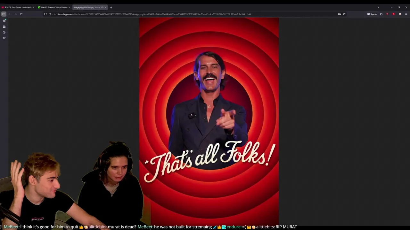Open the hamburger application menu
The width and height of the screenshot is (410, 230).
point(406,14)
